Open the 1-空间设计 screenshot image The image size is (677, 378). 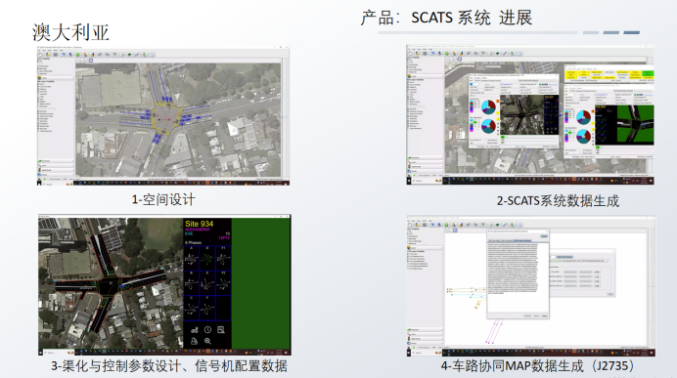pos(163,115)
